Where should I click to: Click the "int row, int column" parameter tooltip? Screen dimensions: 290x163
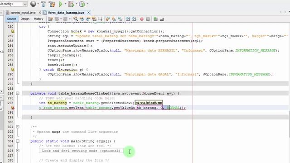tap(149, 103)
